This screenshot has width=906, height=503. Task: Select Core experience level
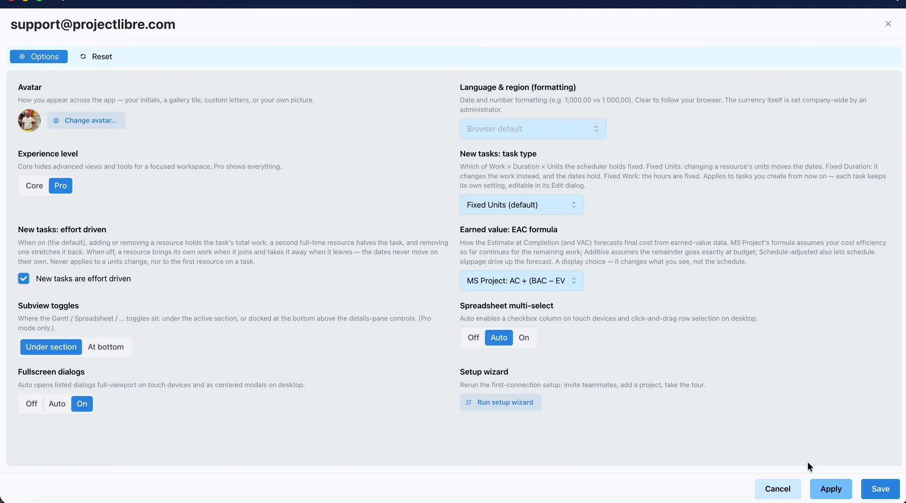pos(34,186)
